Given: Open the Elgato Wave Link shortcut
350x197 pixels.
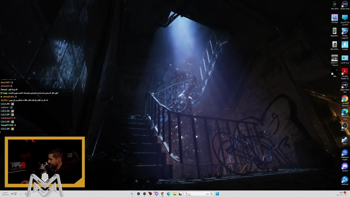Looking at the screenshot, I should coord(345,87).
